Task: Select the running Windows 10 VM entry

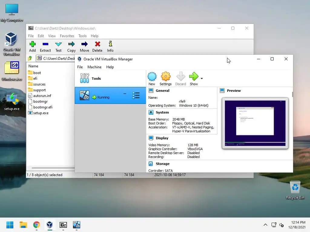Action: coord(110,95)
